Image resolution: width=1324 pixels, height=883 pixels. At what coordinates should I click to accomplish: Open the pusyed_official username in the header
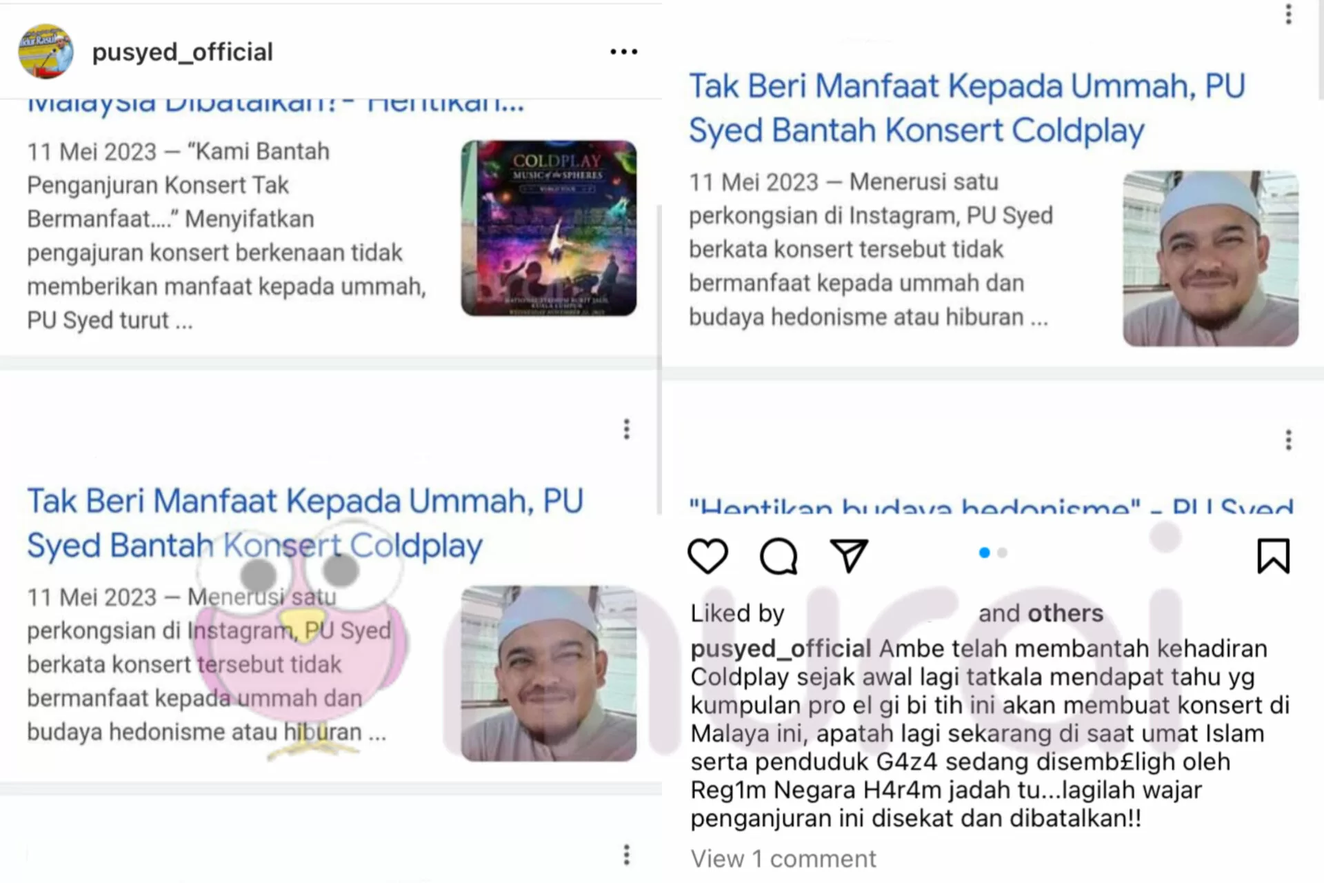(x=183, y=52)
